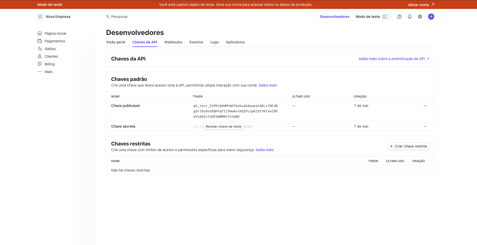Go to Saldos in the sidebar

pyautogui.click(x=50, y=49)
